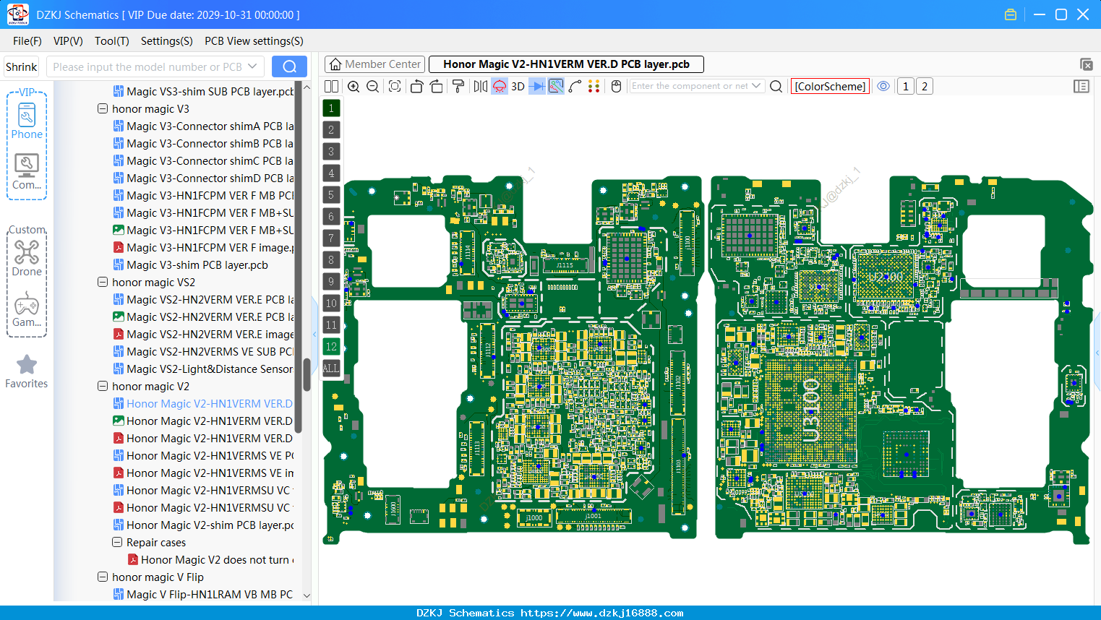The width and height of the screenshot is (1101, 620).
Task: Collapse the honor magic VS2 folder
Action: pyautogui.click(x=103, y=282)
